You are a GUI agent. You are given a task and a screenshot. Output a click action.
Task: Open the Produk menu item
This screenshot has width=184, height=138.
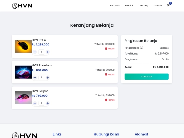coord(129,6)
